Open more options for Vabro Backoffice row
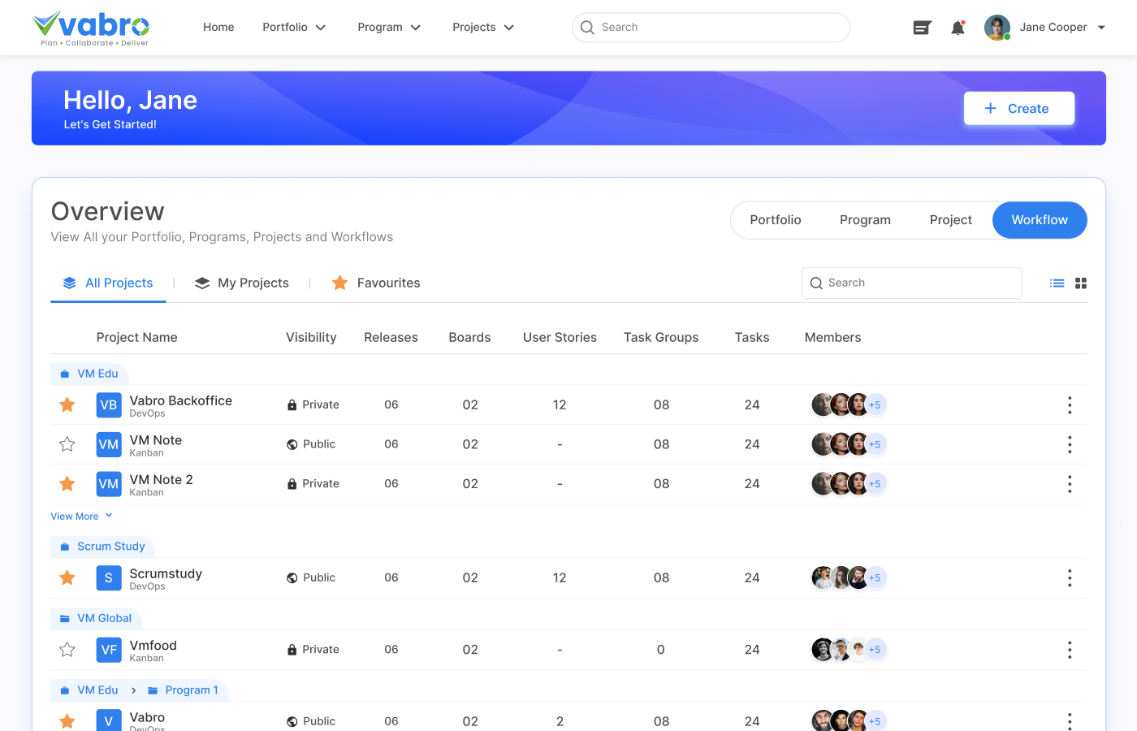Viewport: 1137px width, 731px height. 1070,404
